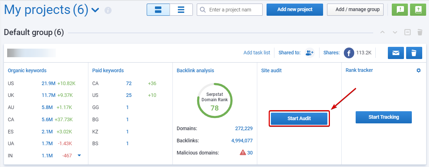Move Default group up with chevron
The image size is (429, 167).
point(382,33)
